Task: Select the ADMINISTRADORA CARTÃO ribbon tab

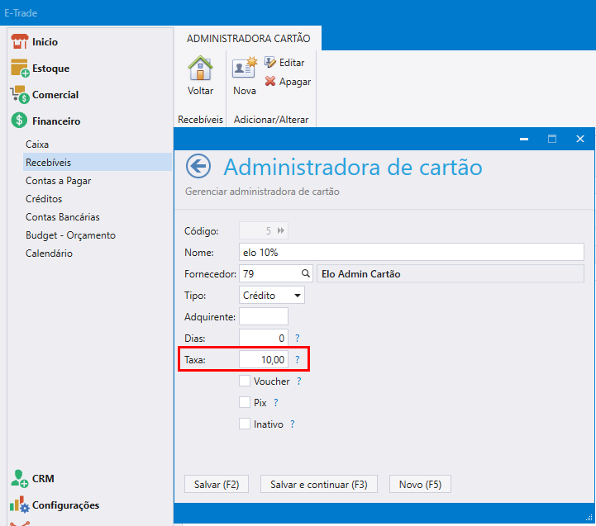Action: point(248,38)
